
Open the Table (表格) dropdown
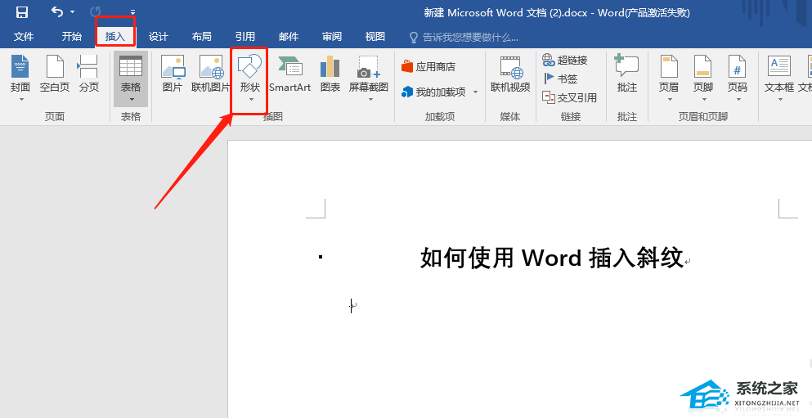click(131, 99)
